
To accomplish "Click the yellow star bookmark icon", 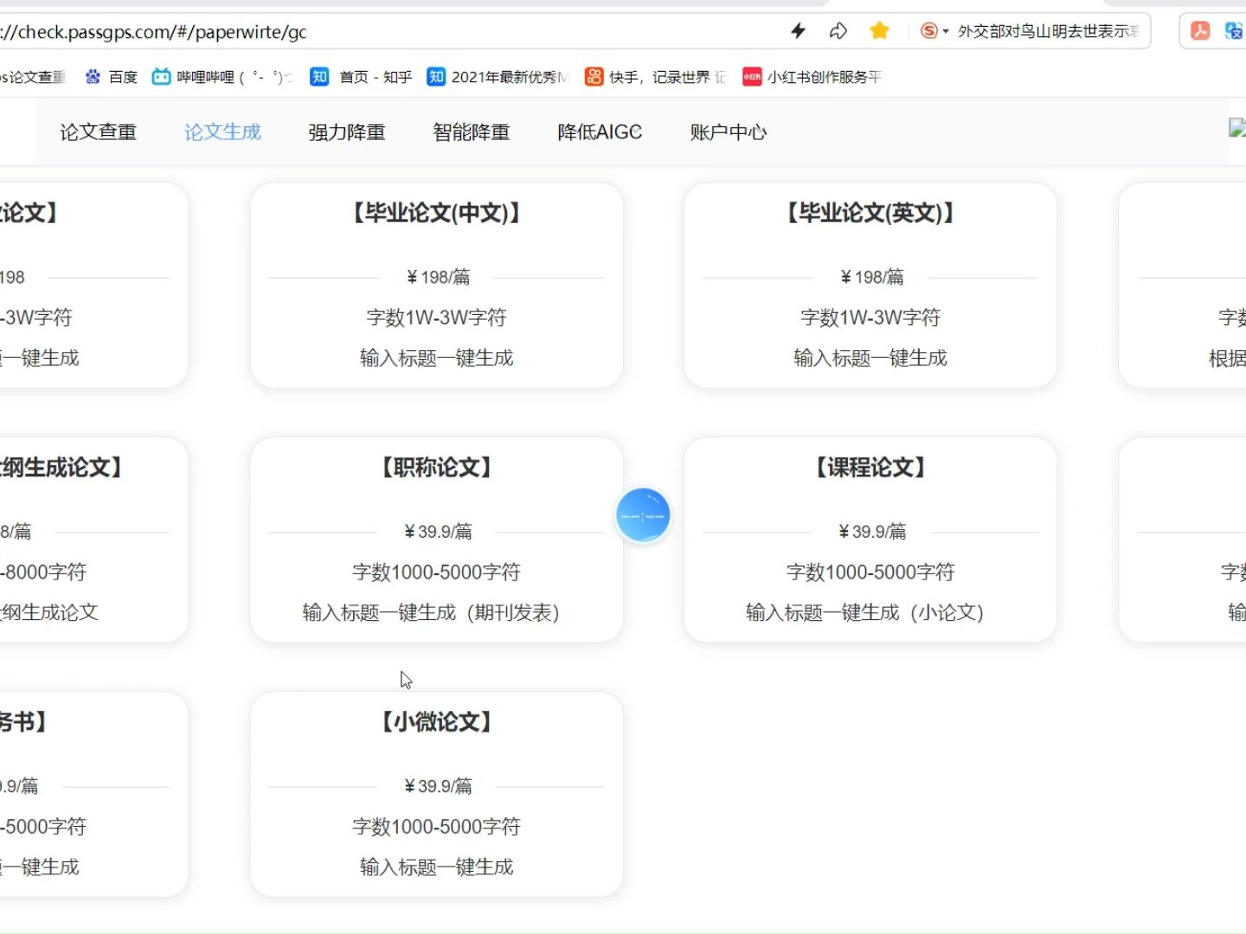I will (879, 31).
